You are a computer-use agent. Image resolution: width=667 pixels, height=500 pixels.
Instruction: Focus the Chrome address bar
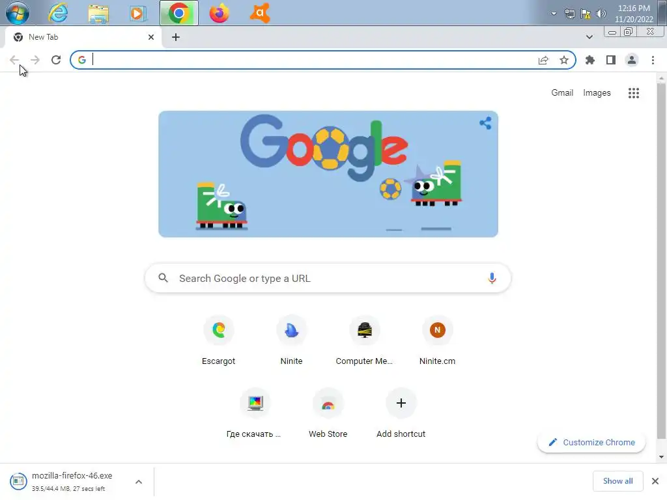tap(322, 60)
